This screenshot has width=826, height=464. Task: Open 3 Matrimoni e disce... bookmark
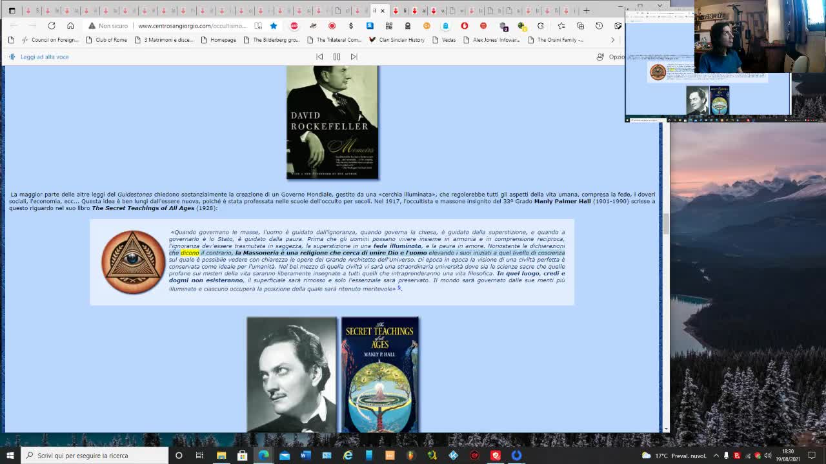tap(164, 40)
